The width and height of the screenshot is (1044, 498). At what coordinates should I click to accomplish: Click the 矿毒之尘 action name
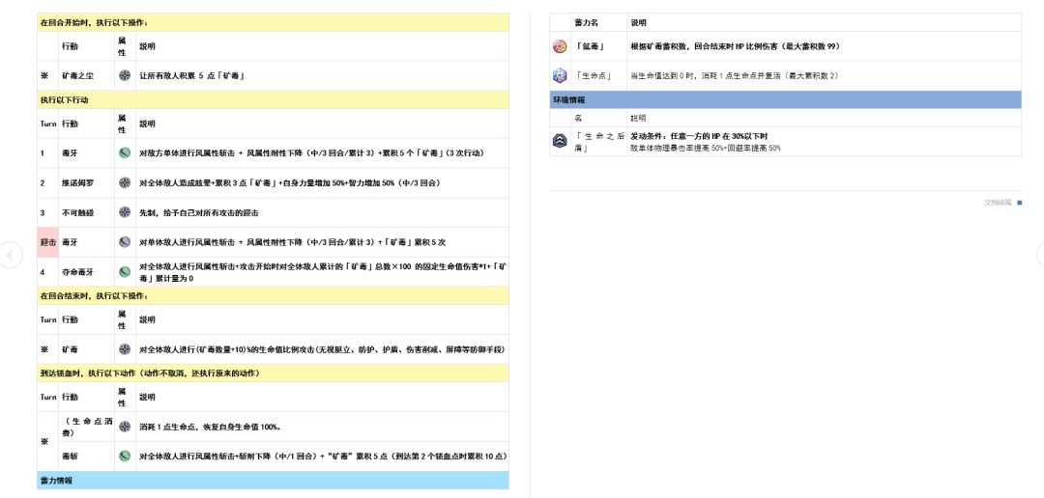[x=77, y=76]
